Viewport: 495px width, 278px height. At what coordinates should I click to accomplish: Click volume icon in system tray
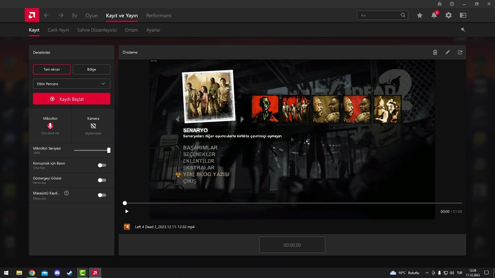click(452, 273)
